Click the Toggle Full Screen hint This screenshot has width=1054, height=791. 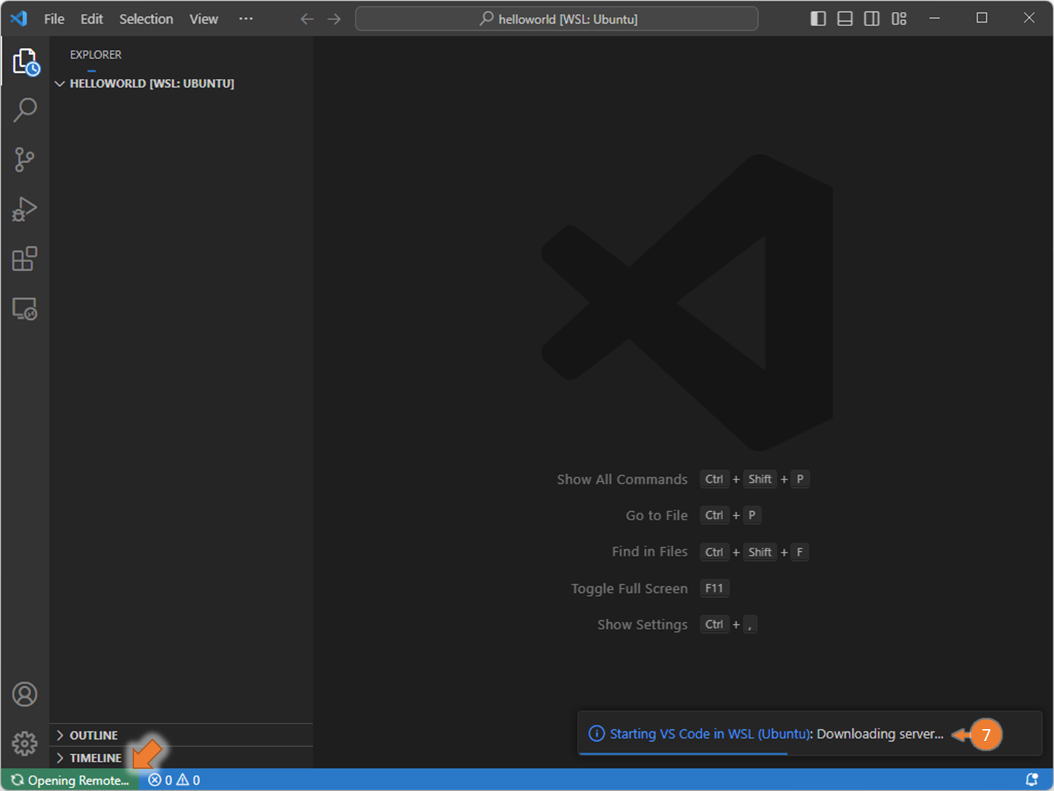coord(629,589)
